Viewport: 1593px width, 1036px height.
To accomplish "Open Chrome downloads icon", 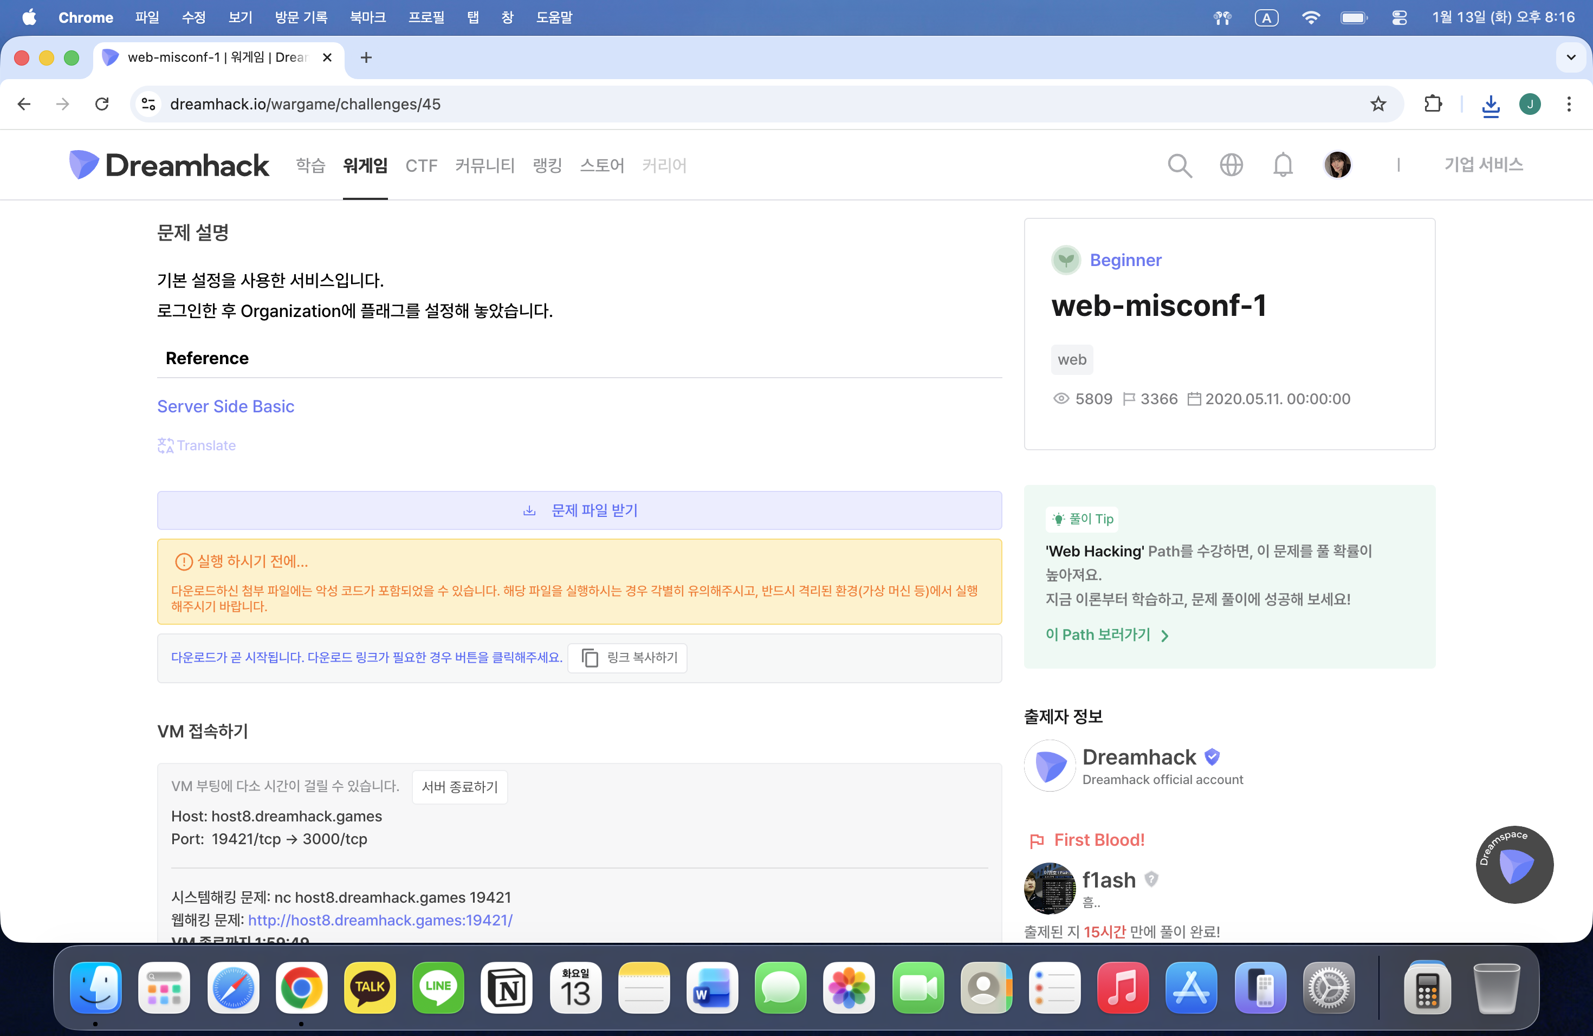I will coord(1491,105).
